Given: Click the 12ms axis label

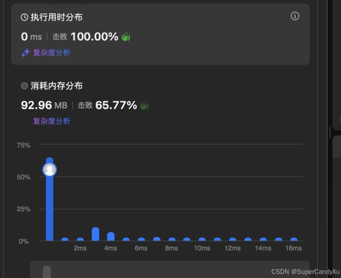Looking at the screenshot, I should [233, 248].
